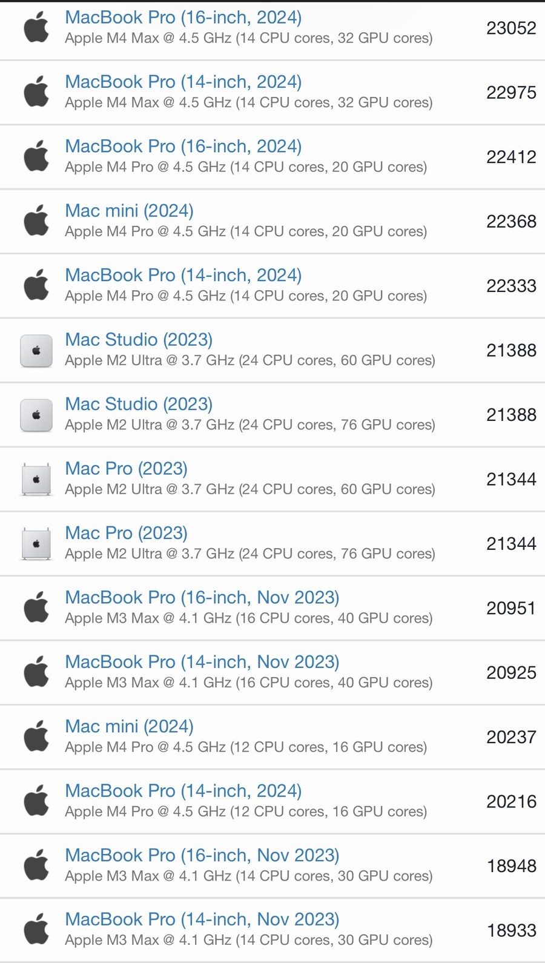Click the Mac Studio icon in the 76 GPU cores row

(36, 415)
